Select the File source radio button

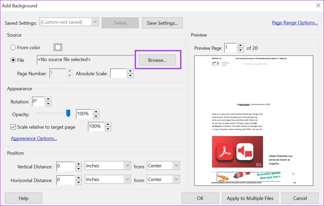(13, 60)
